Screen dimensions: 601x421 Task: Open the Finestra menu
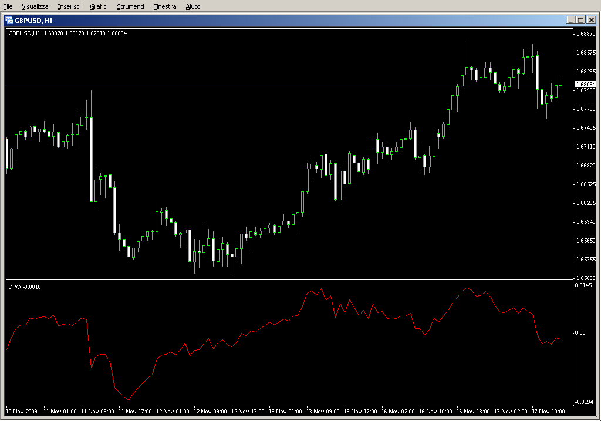click(164, 6)
